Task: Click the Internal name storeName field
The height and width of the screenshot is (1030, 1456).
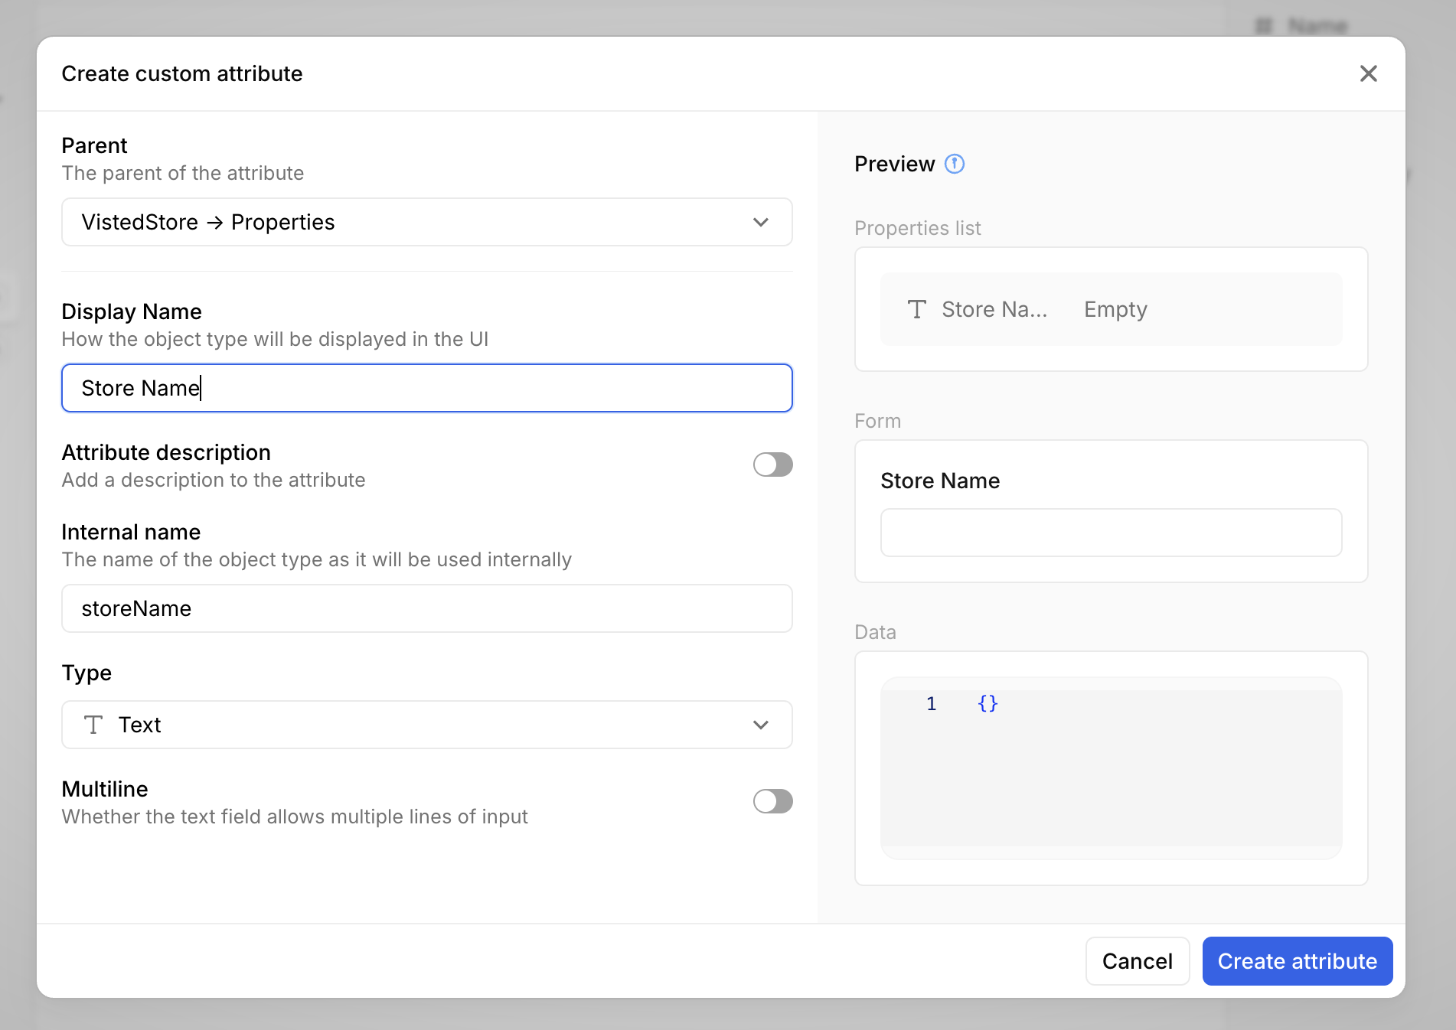Action: click(426, 608)
